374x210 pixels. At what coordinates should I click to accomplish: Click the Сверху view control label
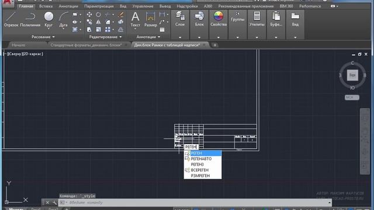pyautogui.click(x=15, y=54)
